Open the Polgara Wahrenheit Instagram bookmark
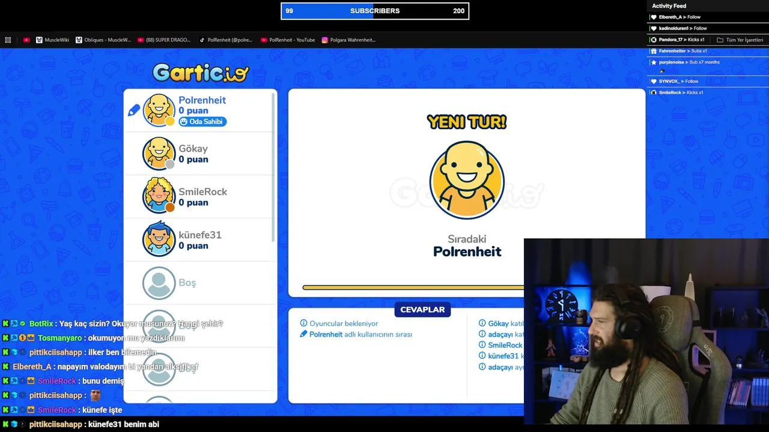Image resolution: width=769 pixels, height=432 pixels. coord(348,40)
